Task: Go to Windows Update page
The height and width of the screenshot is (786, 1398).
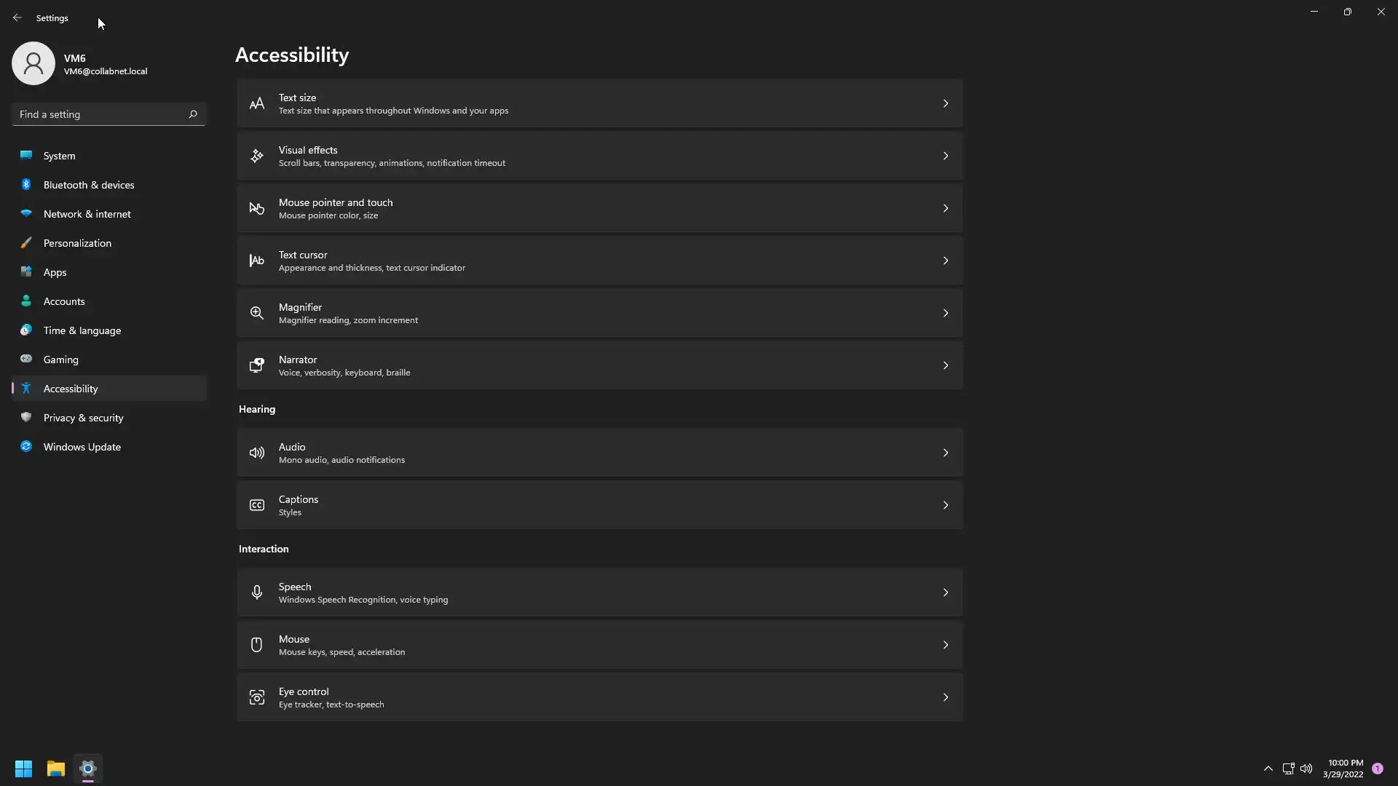Action: [x=82, y=447]
